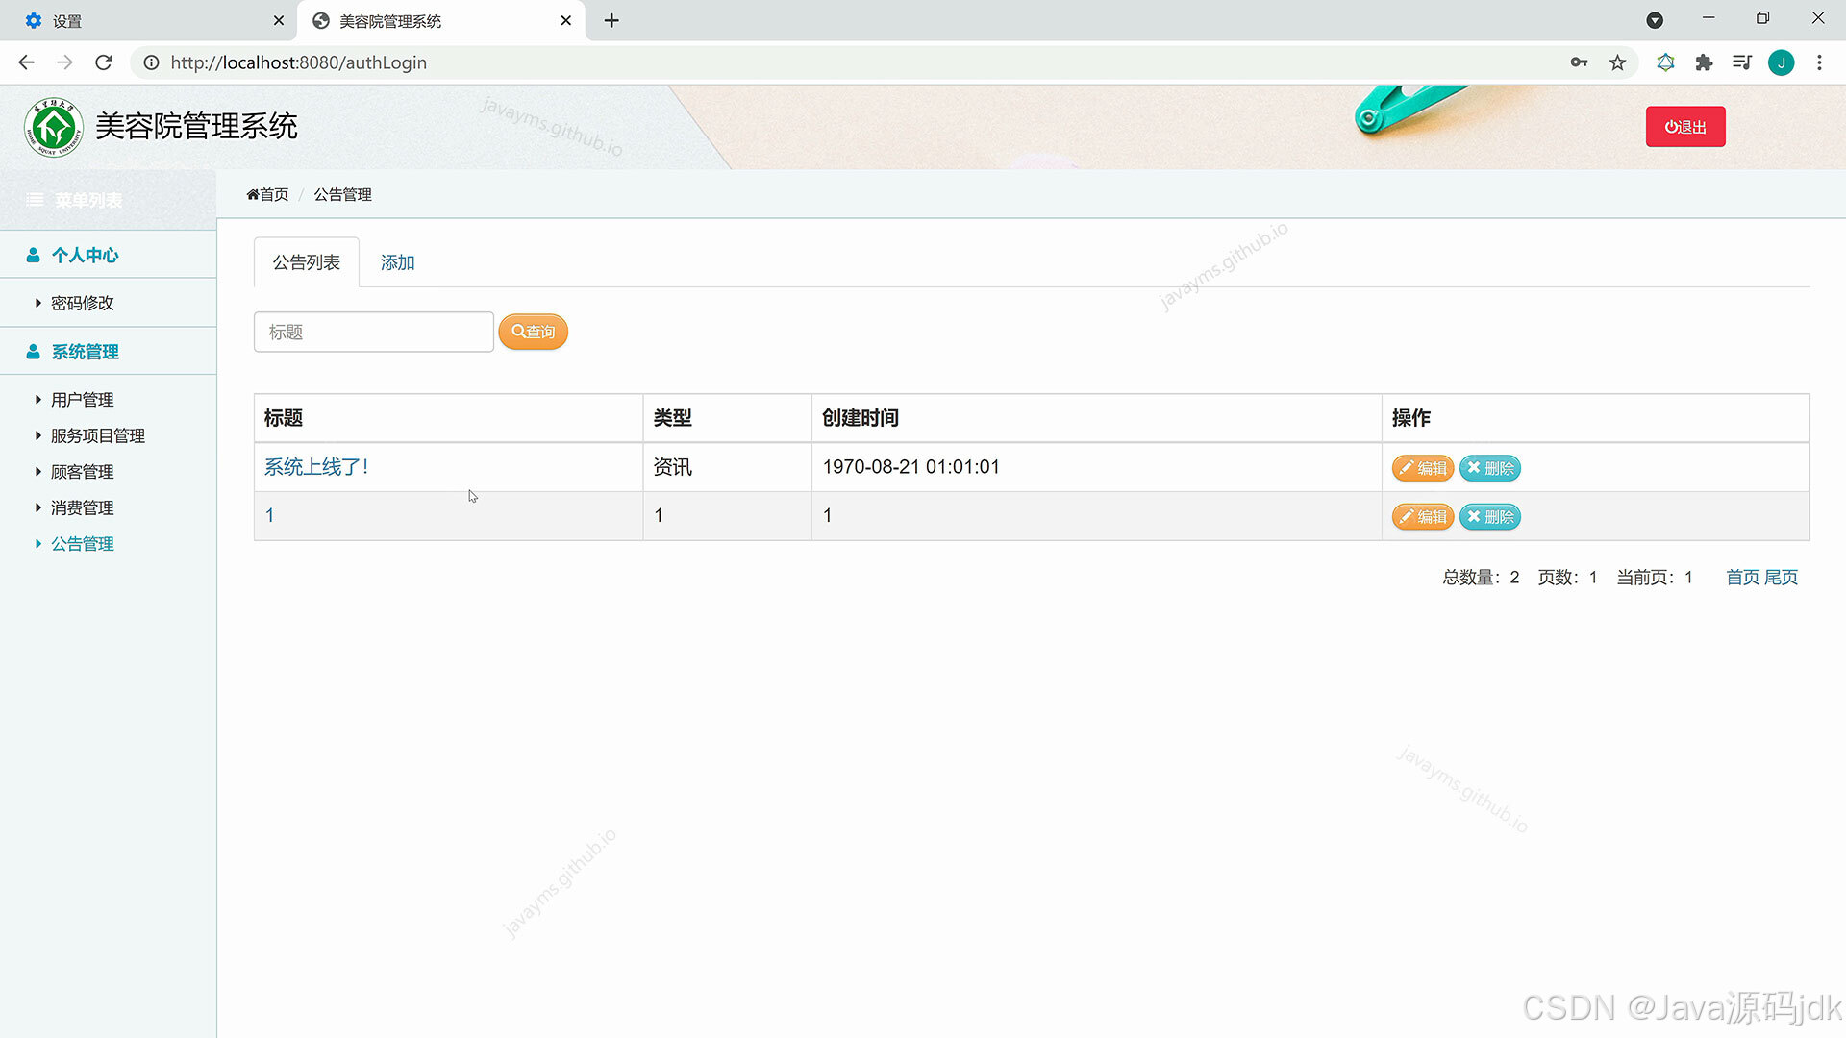Focus the 标题 search input field
1846x1038 pixels.
click(374, 332)
